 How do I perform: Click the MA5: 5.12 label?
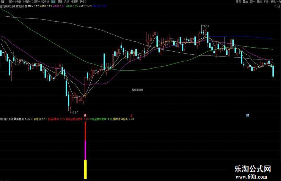tap(33, 6)
